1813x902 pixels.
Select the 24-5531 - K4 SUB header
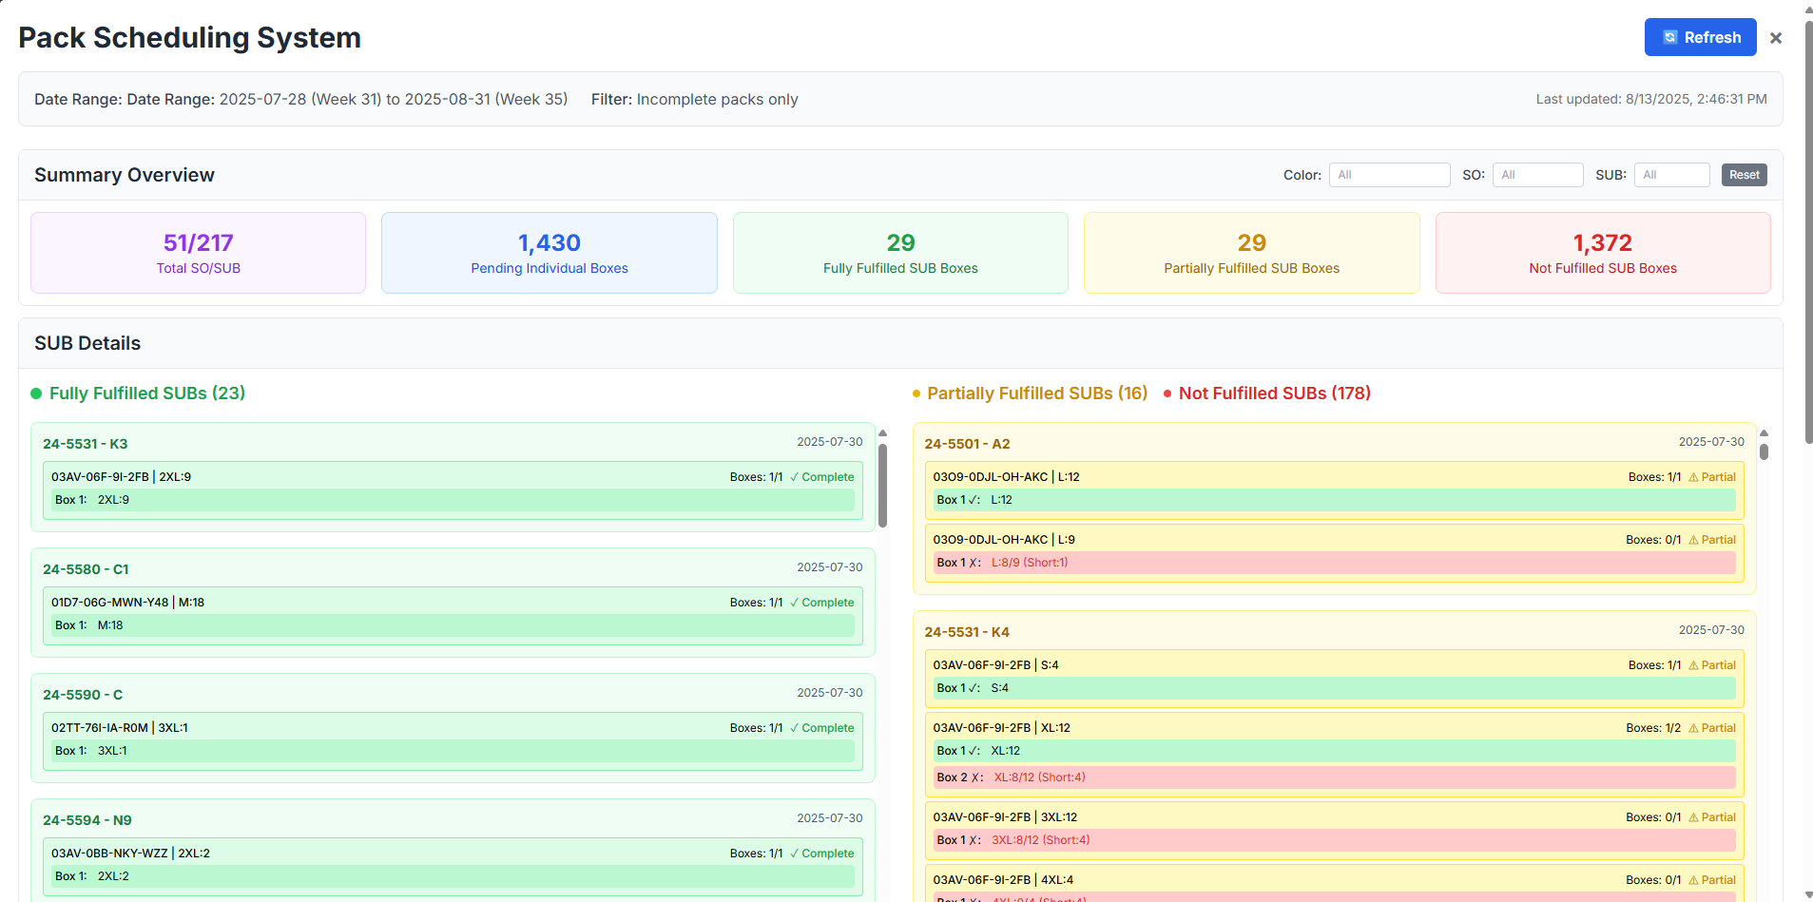(x=967, y=632)
